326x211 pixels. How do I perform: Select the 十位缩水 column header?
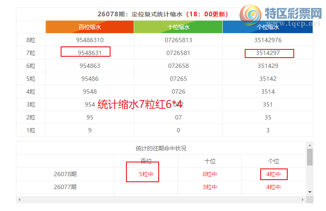tap(178, 27)
